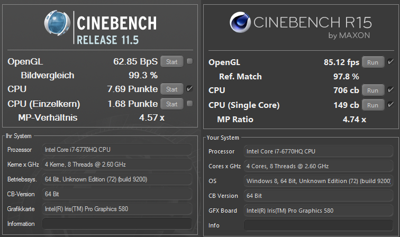The image size is (400, 237).
Task: Uncheck the OpenGL checkbox in R15
Action: tap(390, 62)
